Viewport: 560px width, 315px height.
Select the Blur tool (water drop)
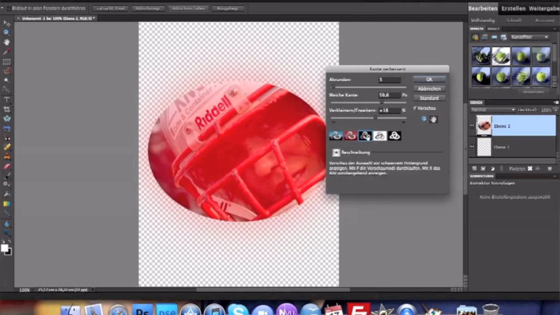coord(7,224)
